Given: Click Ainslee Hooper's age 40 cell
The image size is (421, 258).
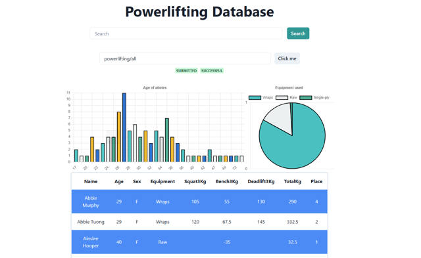Looking at the screenshot, I should click(119, 242).
